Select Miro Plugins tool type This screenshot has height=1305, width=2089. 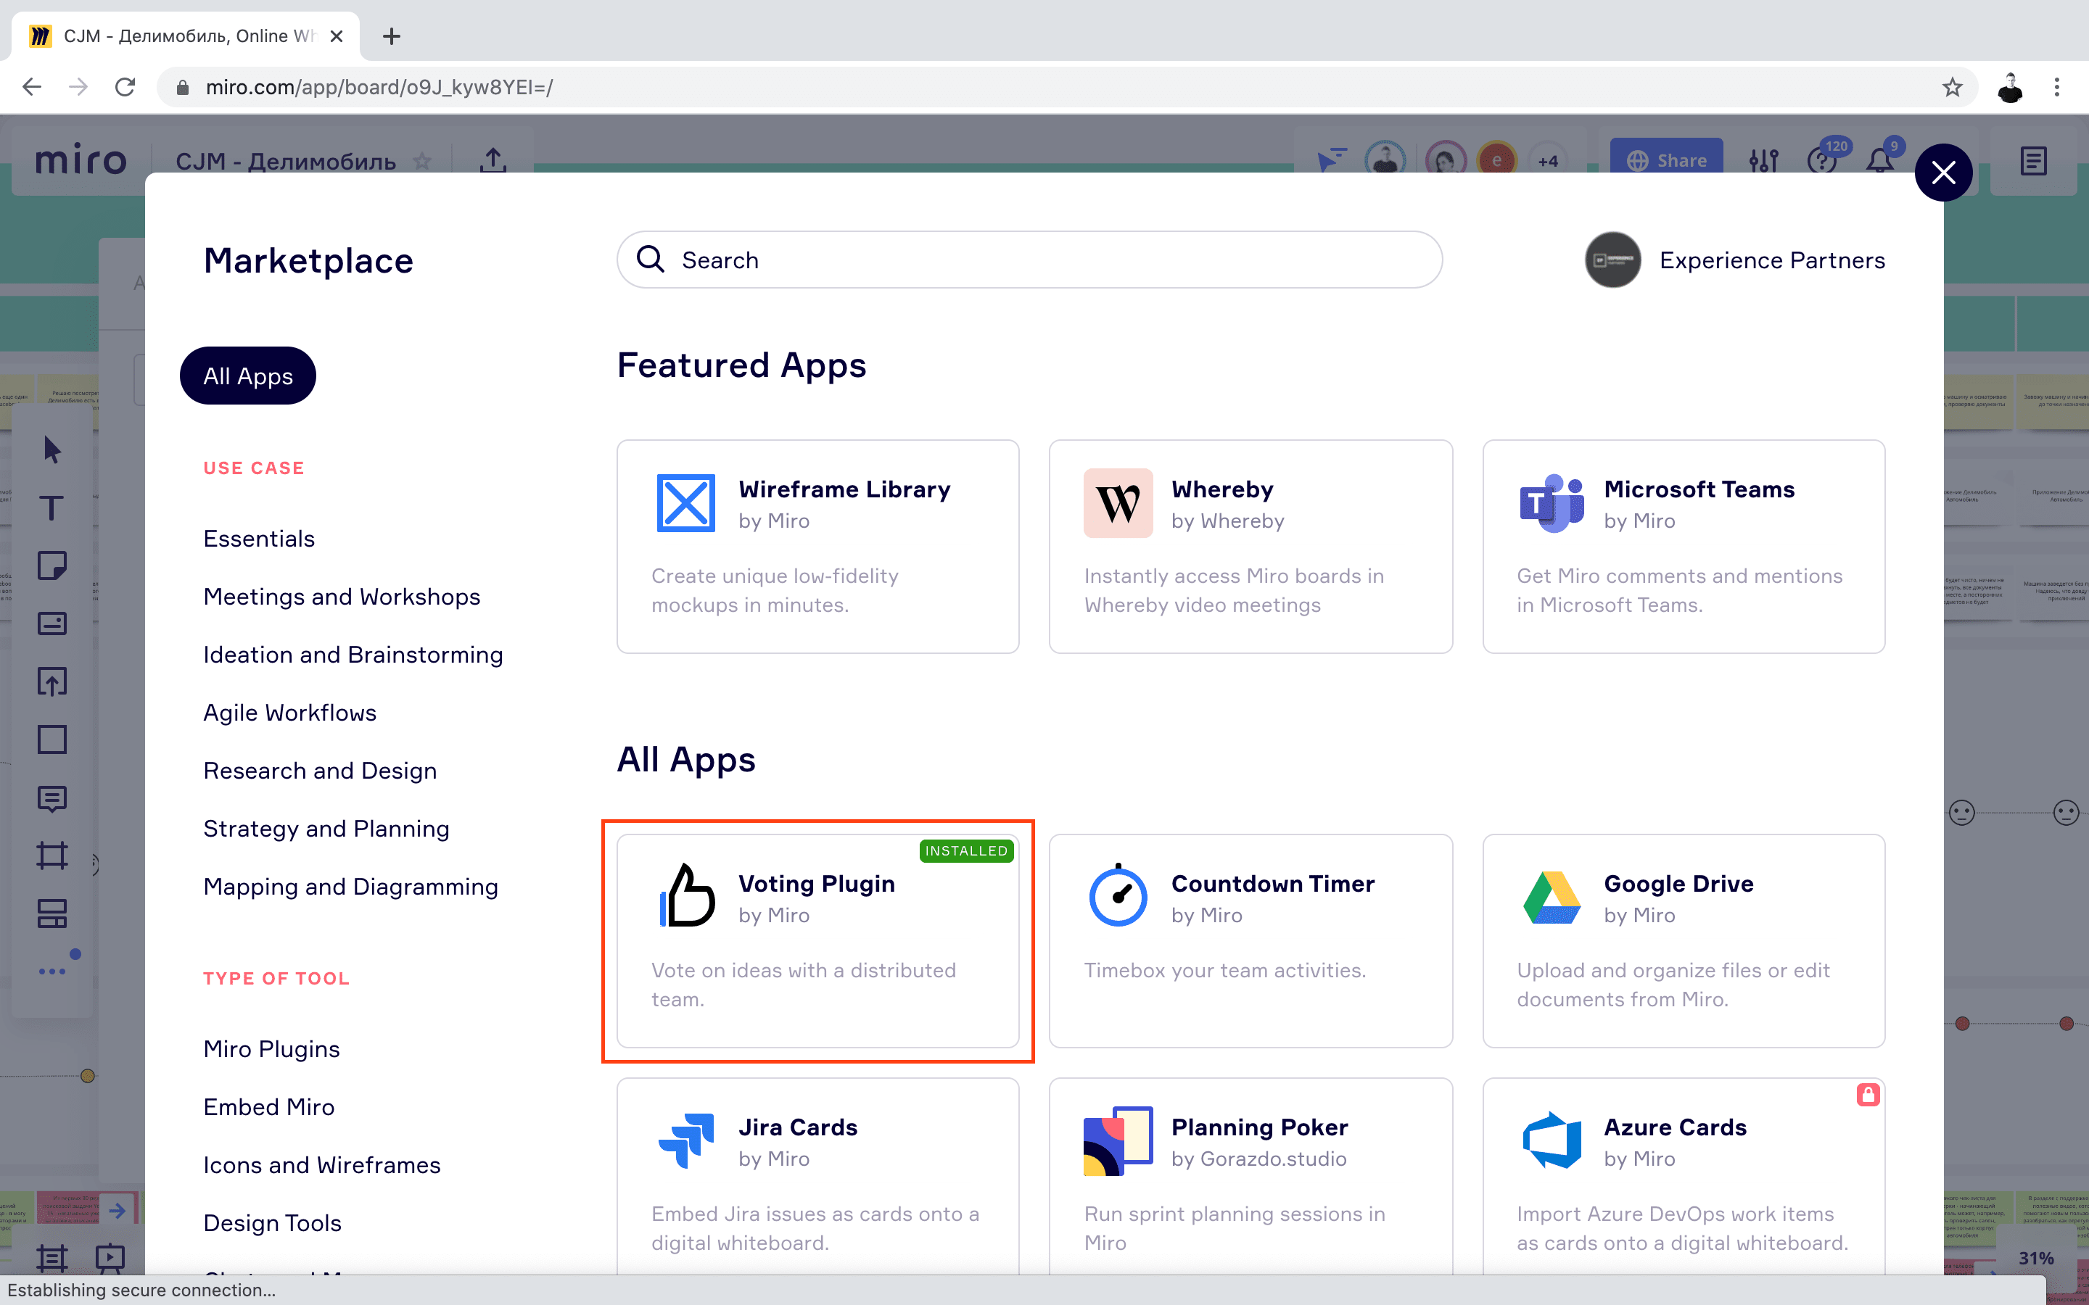click(272, 1048)
